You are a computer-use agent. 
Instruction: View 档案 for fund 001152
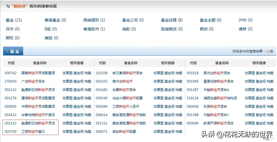(88, 90)
